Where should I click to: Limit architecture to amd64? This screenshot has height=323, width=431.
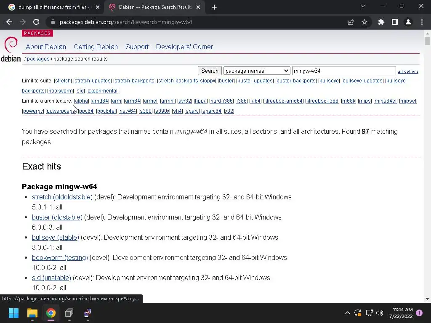(x=100, y=101)
